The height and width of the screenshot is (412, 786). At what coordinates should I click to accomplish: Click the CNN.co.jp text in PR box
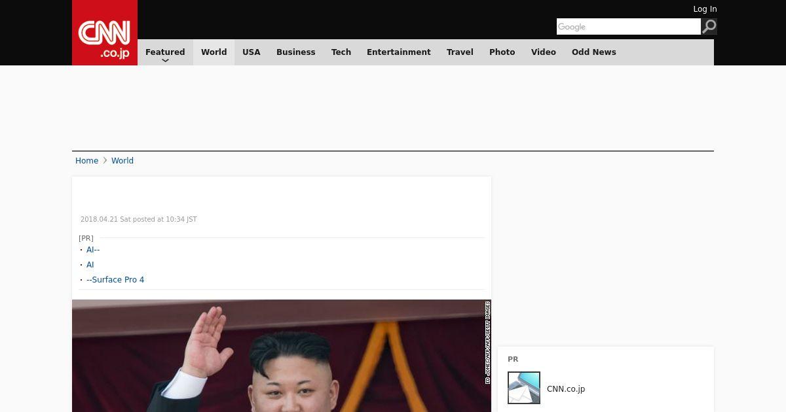tap(566, 388)
